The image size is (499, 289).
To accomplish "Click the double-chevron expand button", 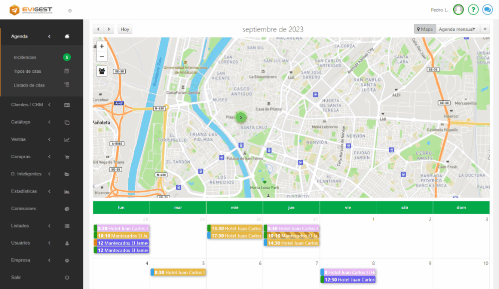I will pos(485,29).
